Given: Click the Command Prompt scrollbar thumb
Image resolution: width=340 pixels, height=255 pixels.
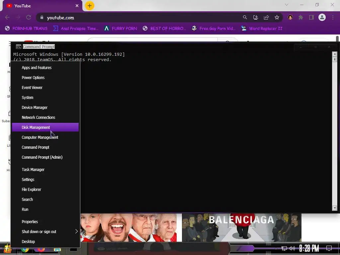Looking at the screenshot, I should point(335,59).
